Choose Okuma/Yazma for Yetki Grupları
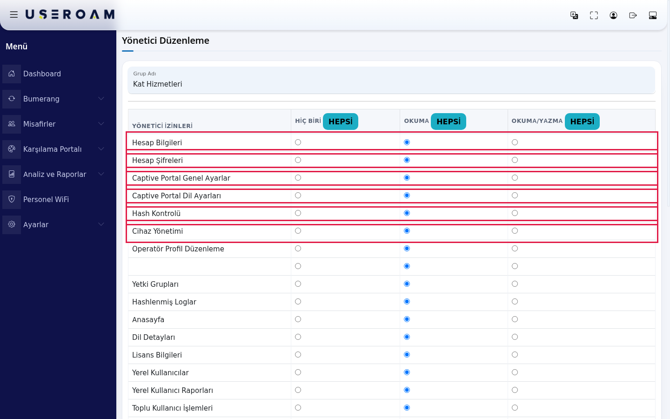Screen dimensions: 670x419 click(515, 284)
